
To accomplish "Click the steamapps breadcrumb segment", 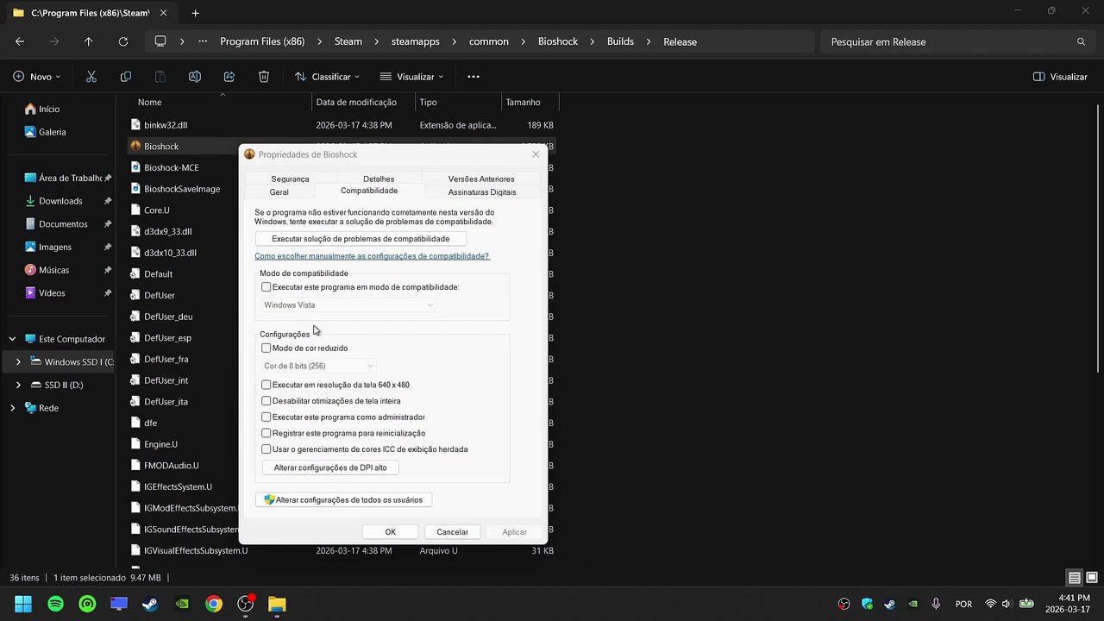I will [x=415, y=41].
